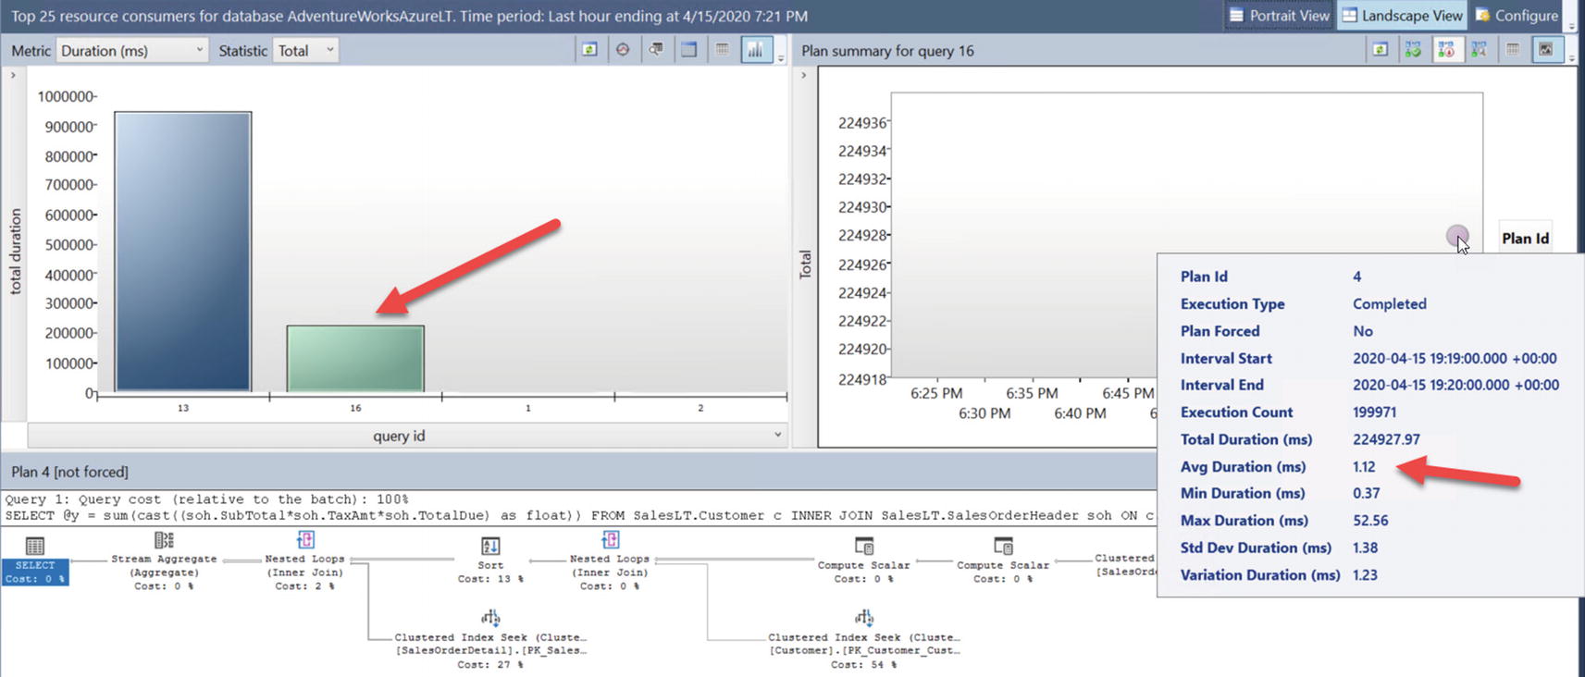Viewport: 1585px width, 677px height.
Task: View the query text icon
Action: 656,50
